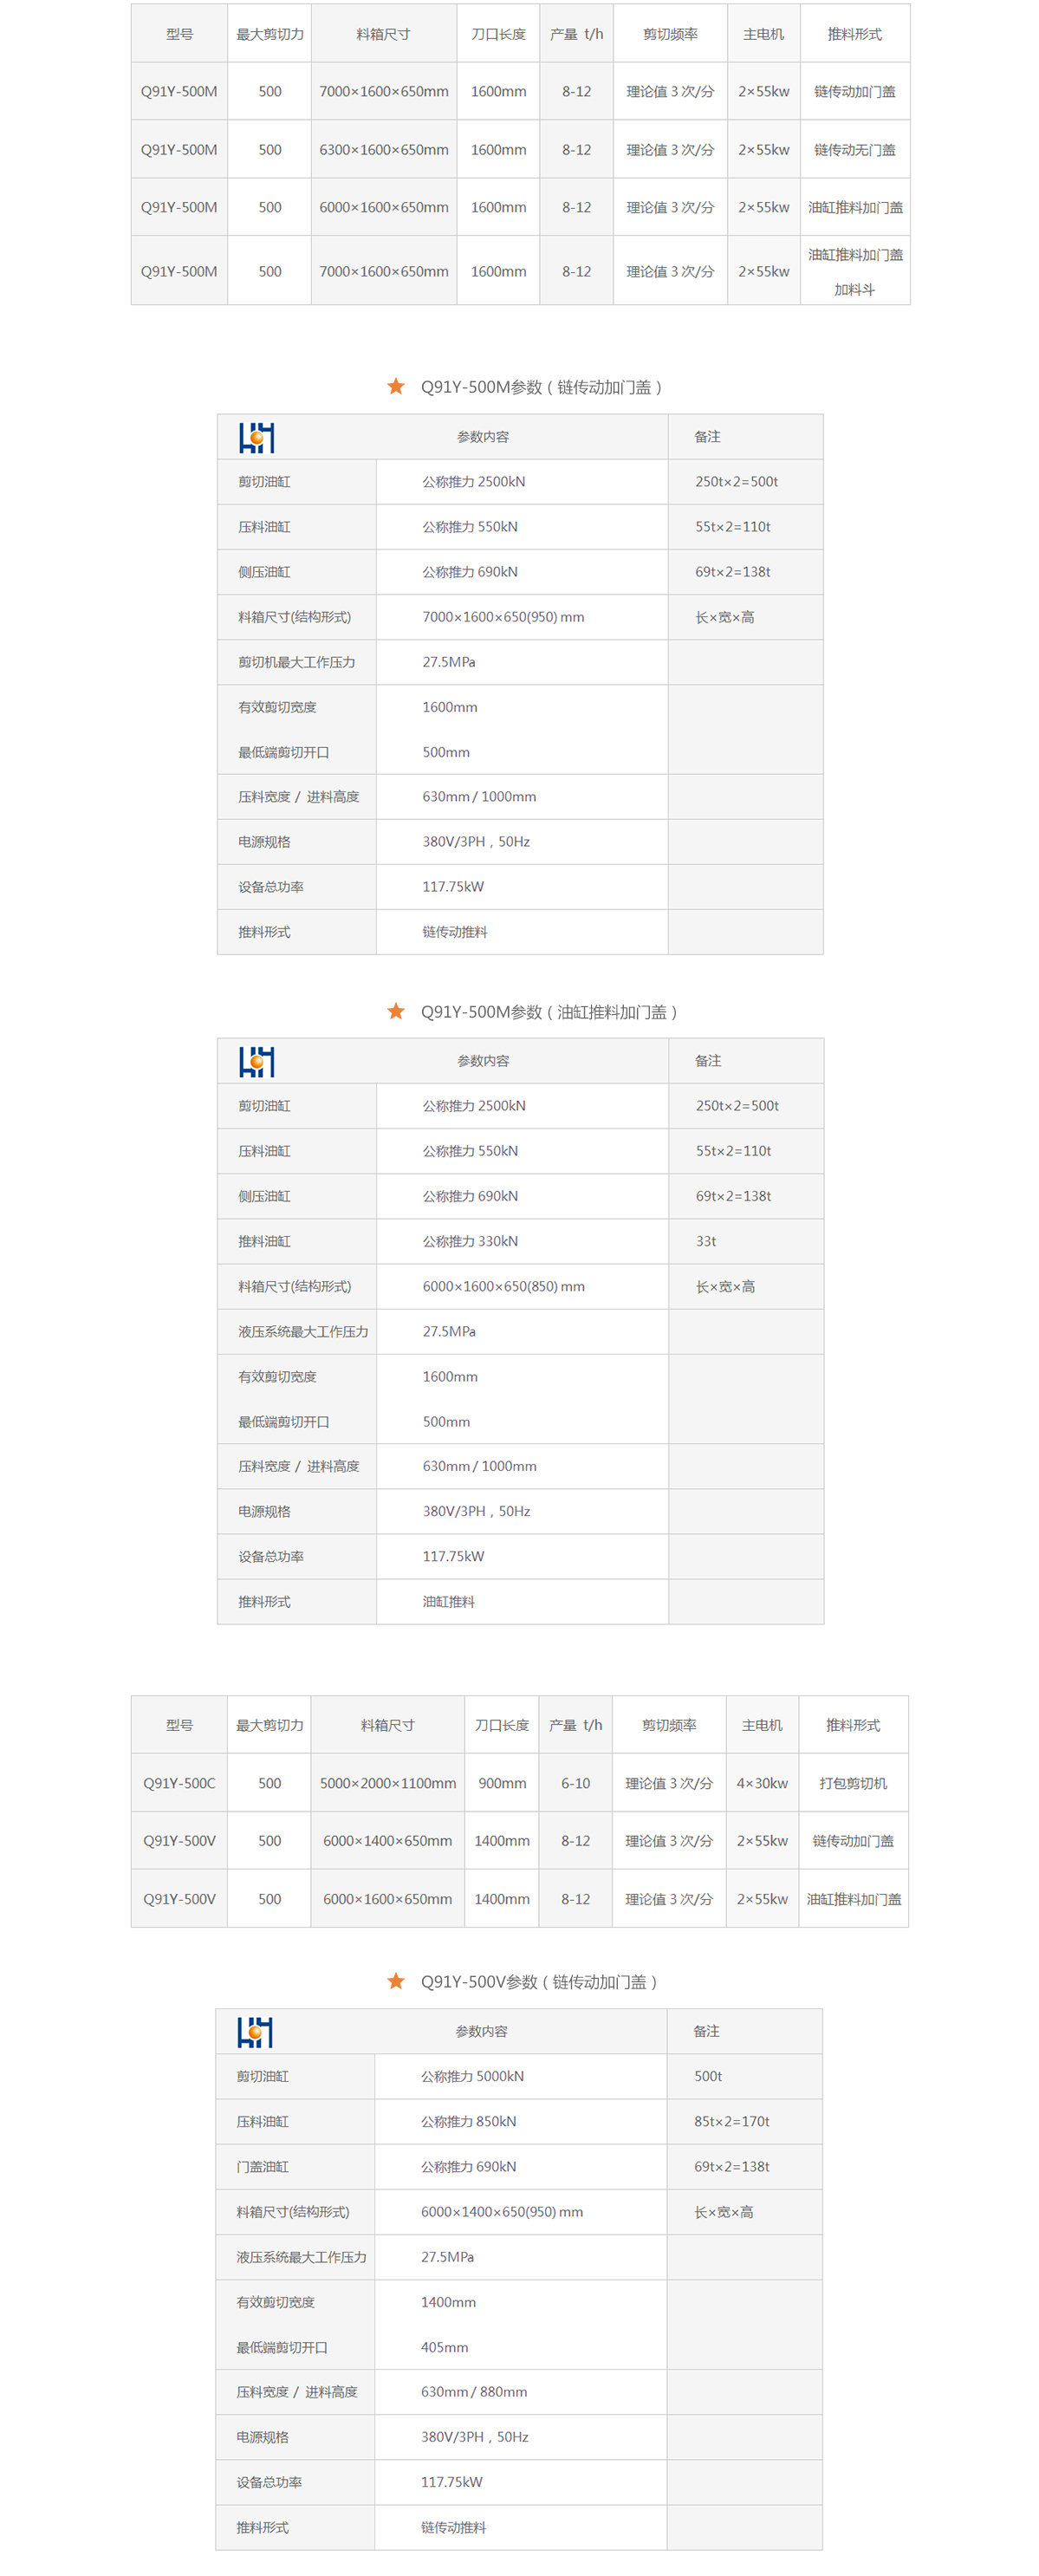The image size is (1039, 2576).
Task: Click the star icon beside Q91Y-500M 油缸推料加门盖 heading
Action: 396,1012
